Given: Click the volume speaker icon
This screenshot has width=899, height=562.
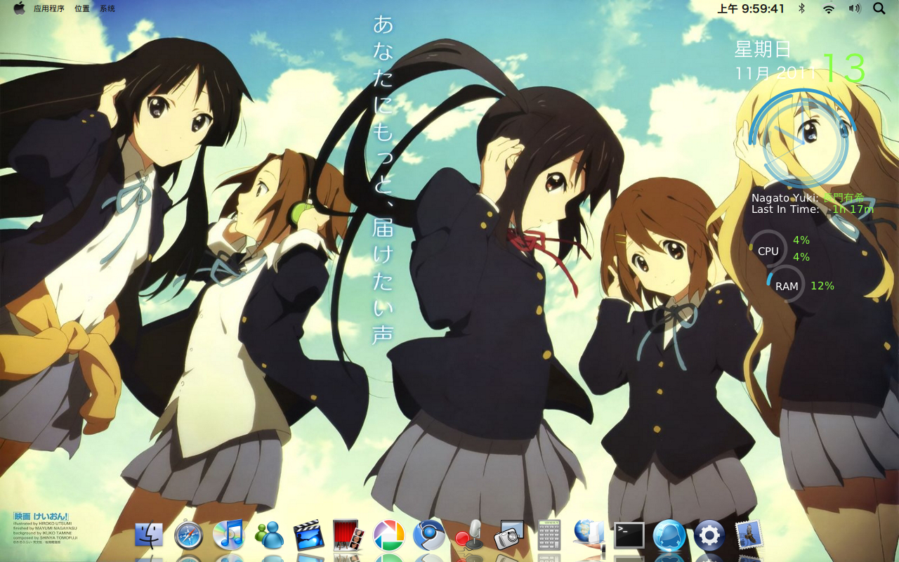Looking at the screenshot, I should [x=854, y=8].
